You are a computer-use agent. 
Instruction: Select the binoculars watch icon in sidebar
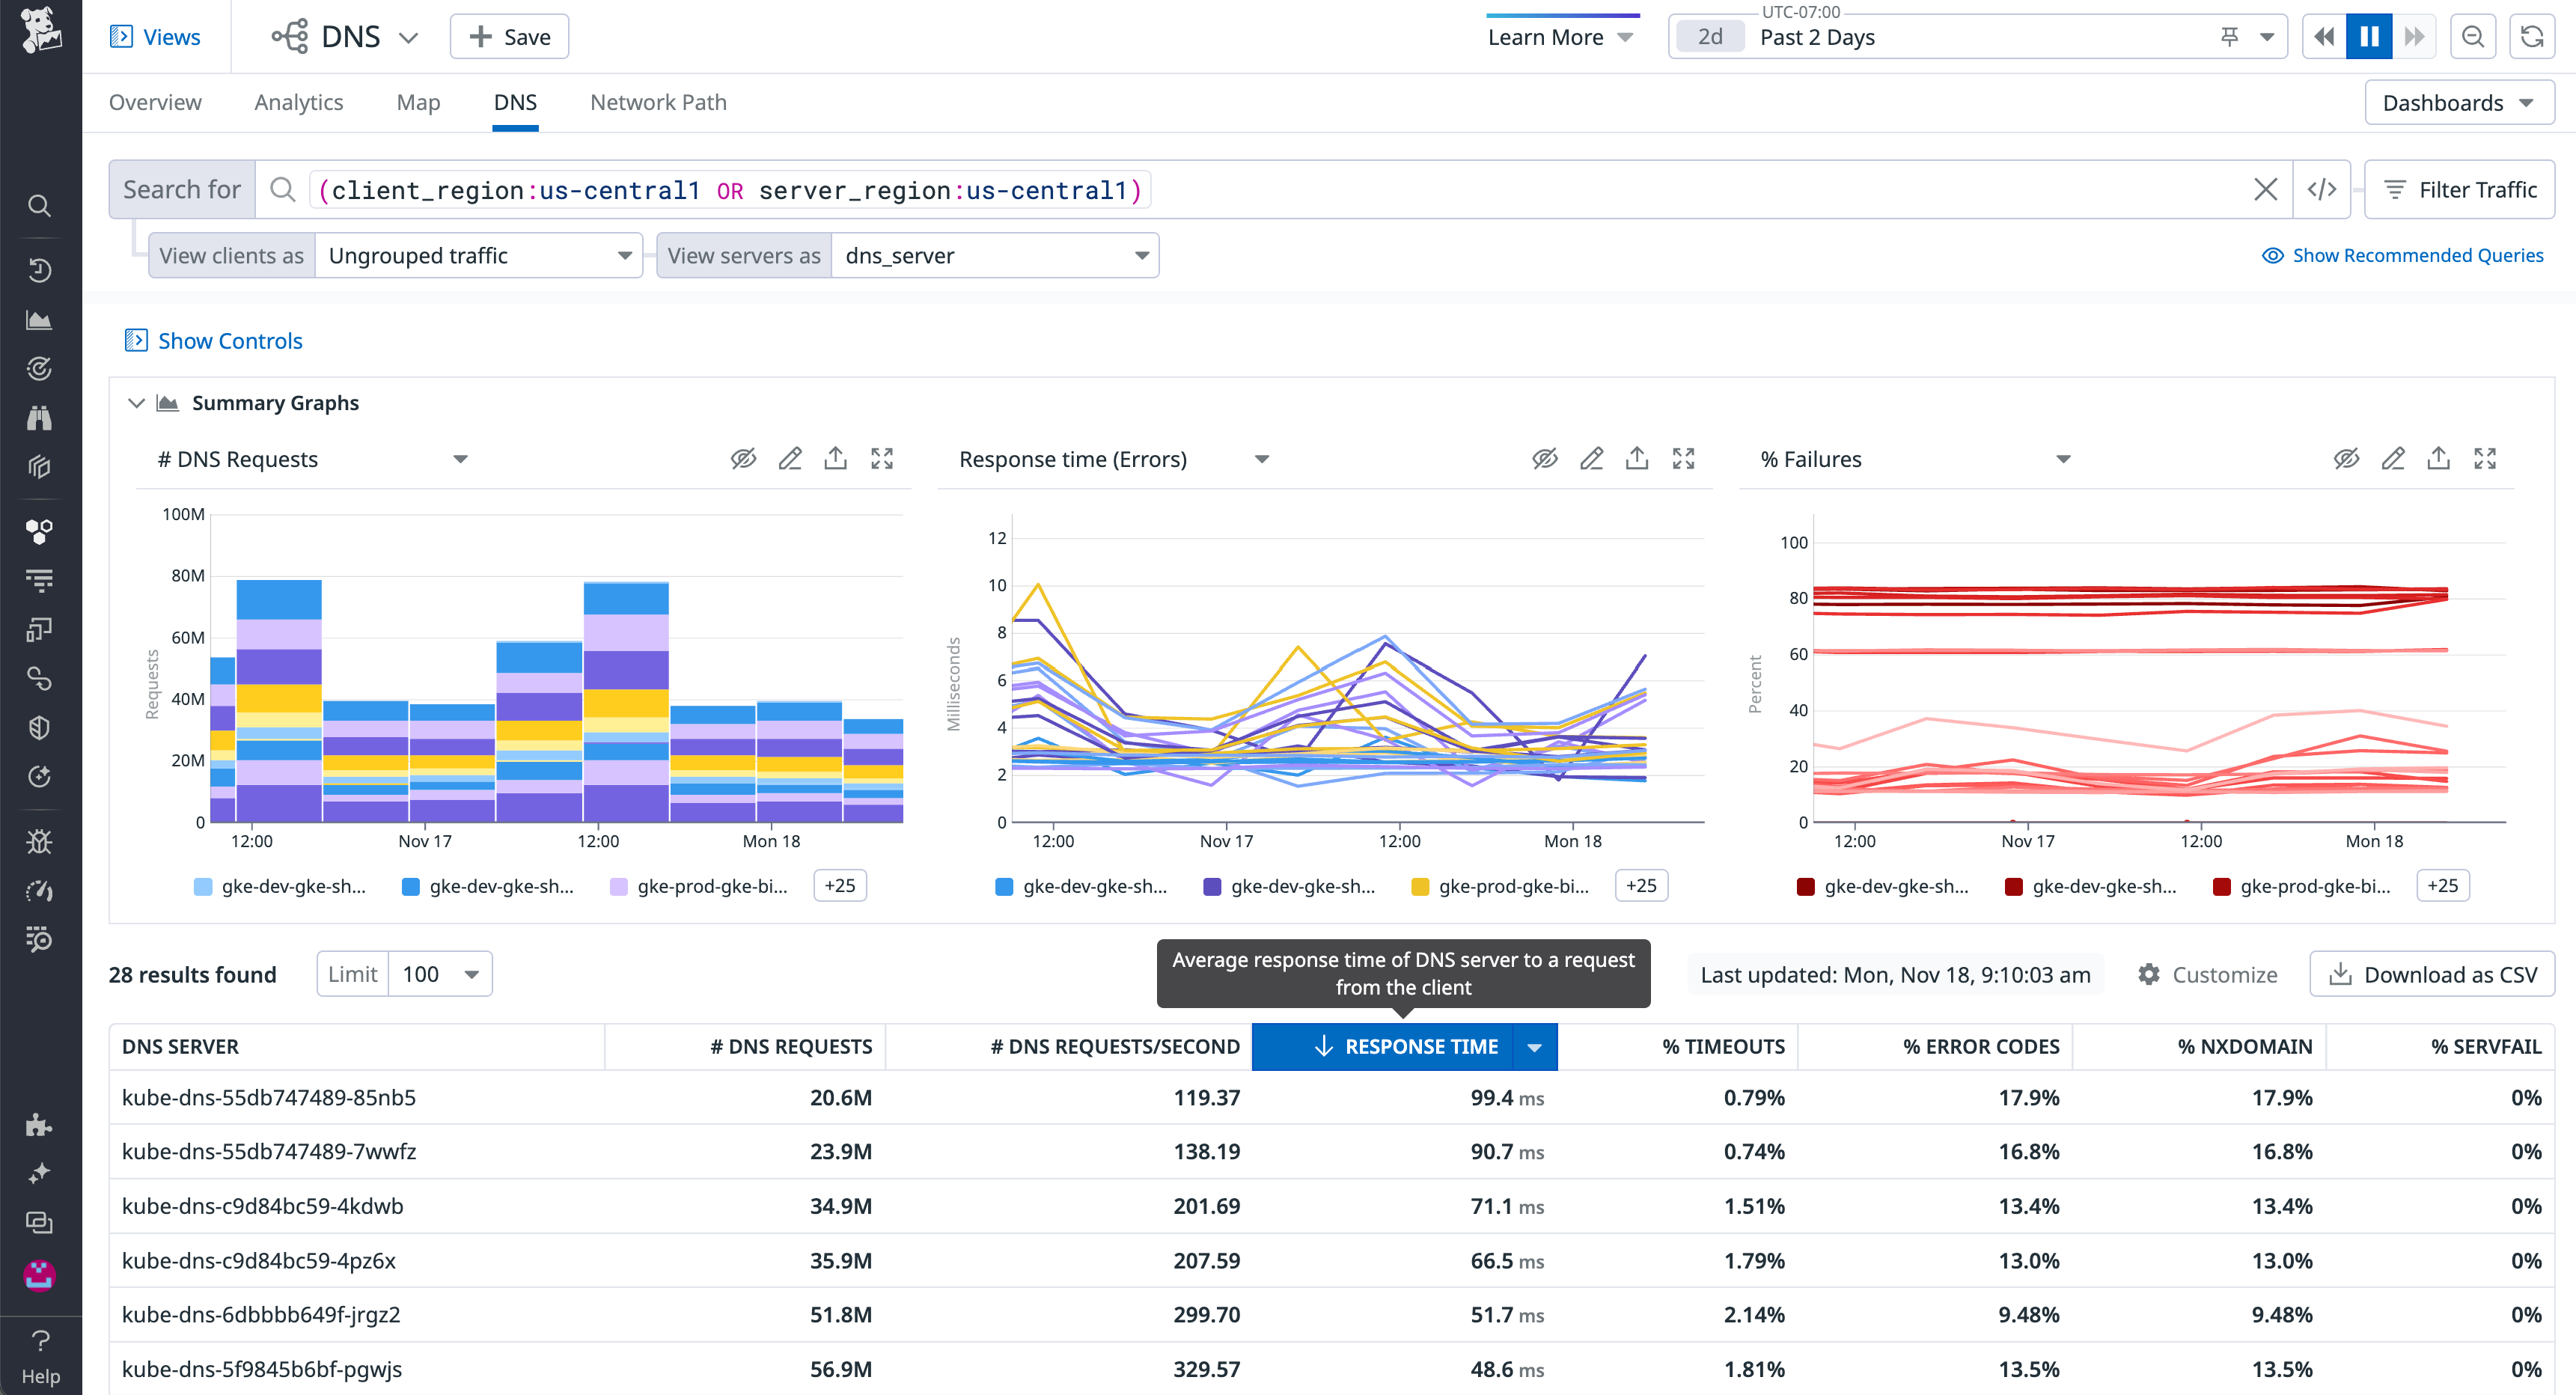point(40,418)
